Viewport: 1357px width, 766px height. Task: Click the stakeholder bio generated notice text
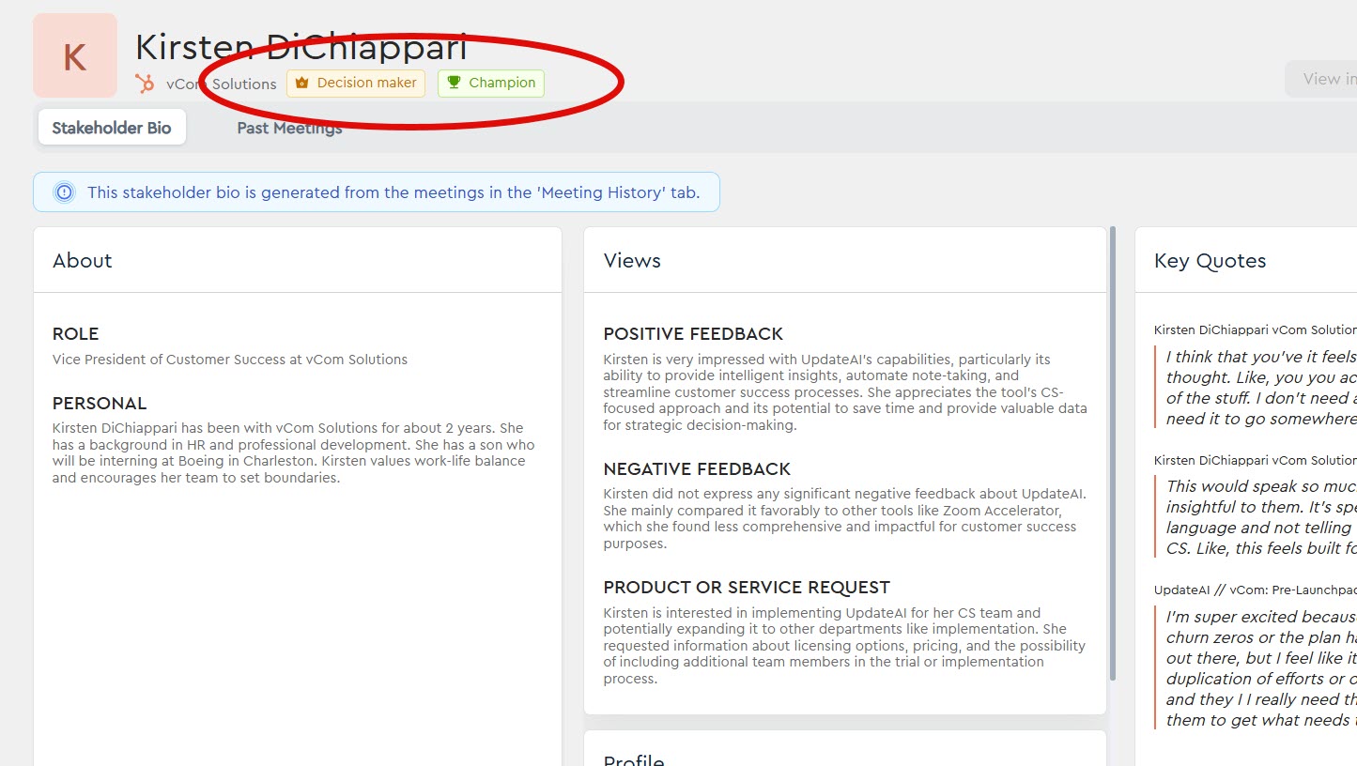(393, 192)
